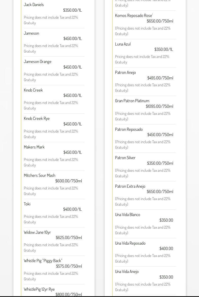
Task: Click Mitchers Sour Mash $600.00/750ml price
Action: pos(68,181)
